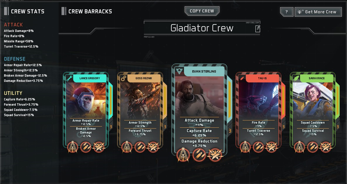Click the Gladiator Crew name field
The image size is (347, 184).
[x=202, y=28]
